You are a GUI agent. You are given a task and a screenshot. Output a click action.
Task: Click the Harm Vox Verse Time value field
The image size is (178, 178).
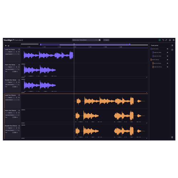click(14, 72)
